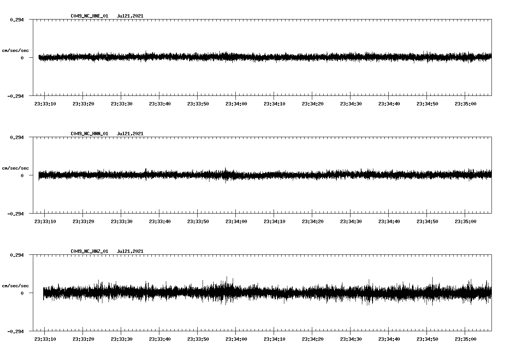
Task: Click time label 23:34:50 under HNZ plot
Action: (x=427, y=339)
